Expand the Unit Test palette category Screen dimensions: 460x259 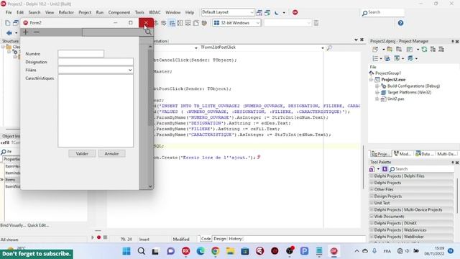pyautogui.click(x=372, y=203)
